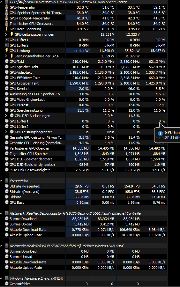The width and height of the screenshot is (180, 287).
Task: Click the 20.228 KB/s upload rate value
Action: 131,235
